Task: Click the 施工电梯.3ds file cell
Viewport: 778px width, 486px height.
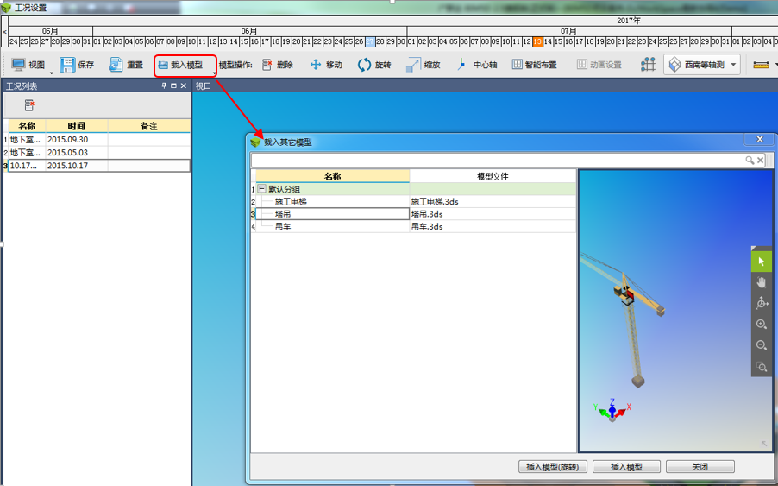Action: pos(493,201)
